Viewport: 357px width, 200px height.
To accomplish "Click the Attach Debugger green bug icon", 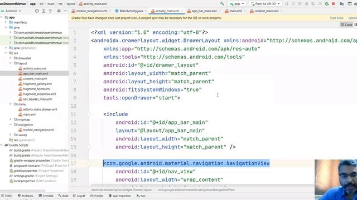I will coord(327,4).
